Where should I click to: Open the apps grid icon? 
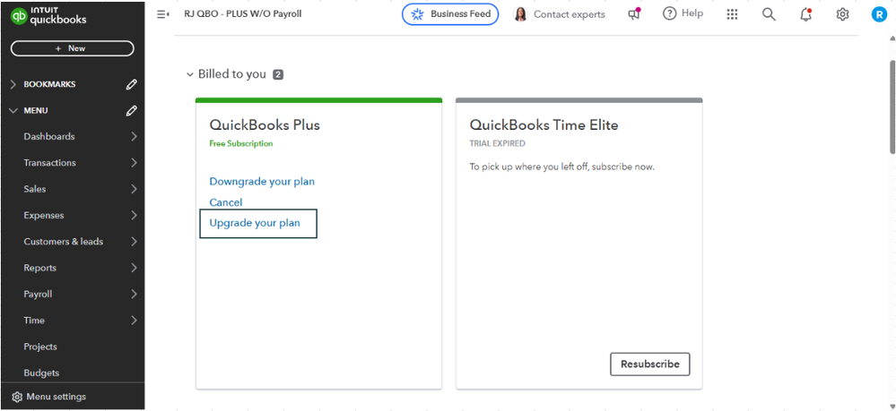pos(732,14)
